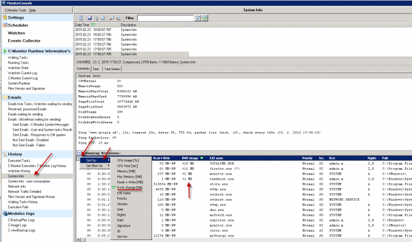Select R+W change [MB] sort option
Image resolution: width=412 pixels, height=242 pixels.
(x=129, y=187)
